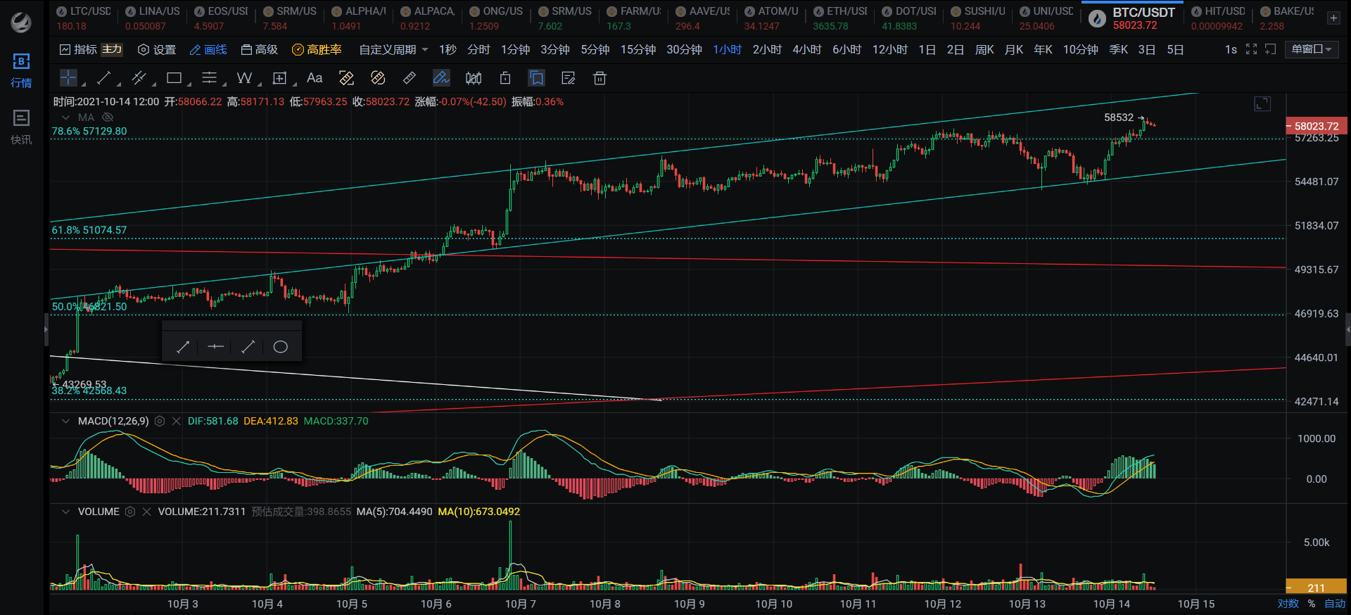1351x615 pixels.
Task: Click the ruler measurement tool
Action: [x=409, y=77]
